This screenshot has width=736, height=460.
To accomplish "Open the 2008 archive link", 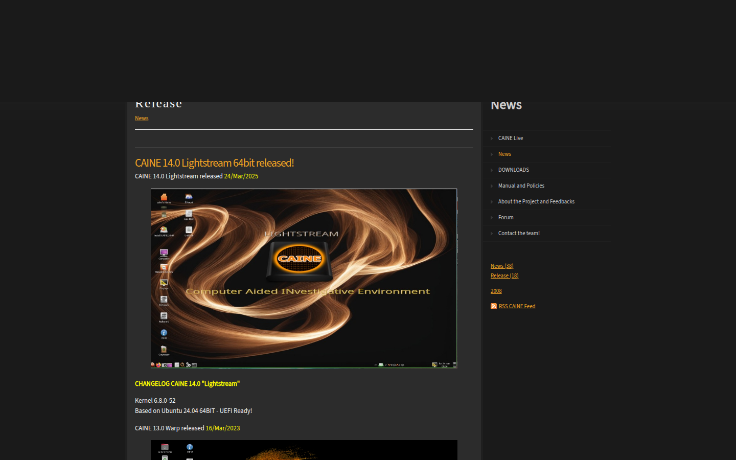I will click(496, 291).
